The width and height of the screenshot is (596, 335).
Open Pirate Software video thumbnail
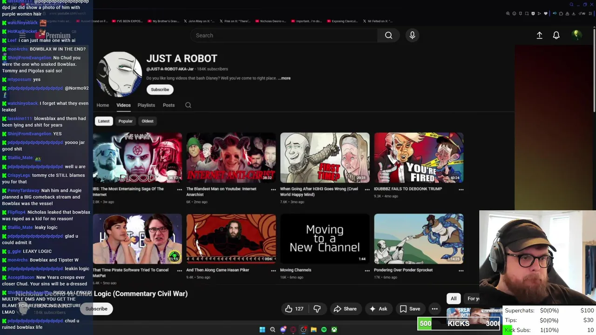[x=137, y=239]
